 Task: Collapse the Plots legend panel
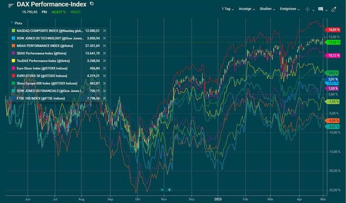pos(12,23)
